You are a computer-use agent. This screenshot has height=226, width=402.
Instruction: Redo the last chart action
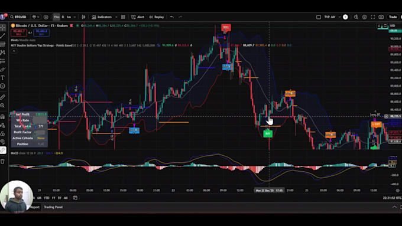(x=180, y=17)
